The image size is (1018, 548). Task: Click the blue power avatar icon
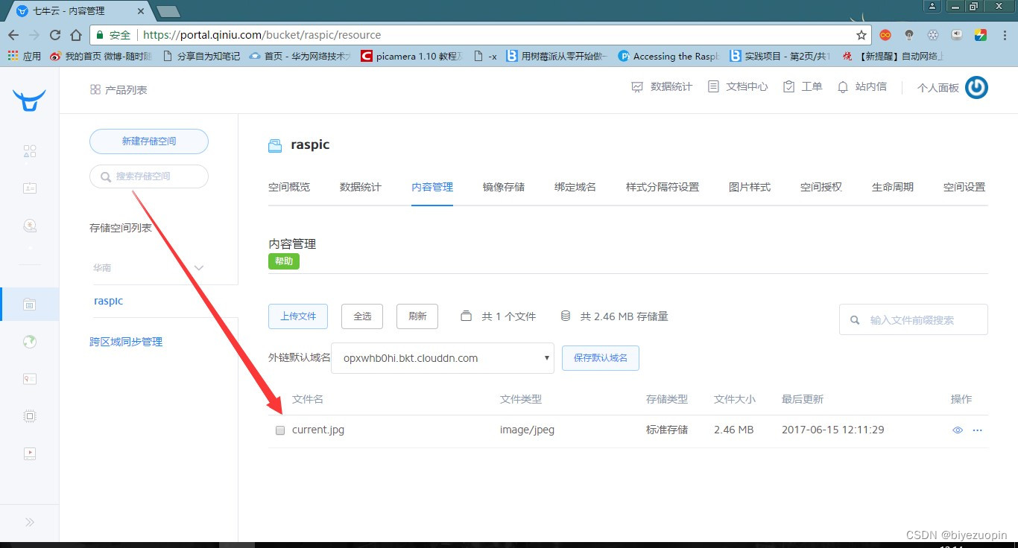click(977, 88)
